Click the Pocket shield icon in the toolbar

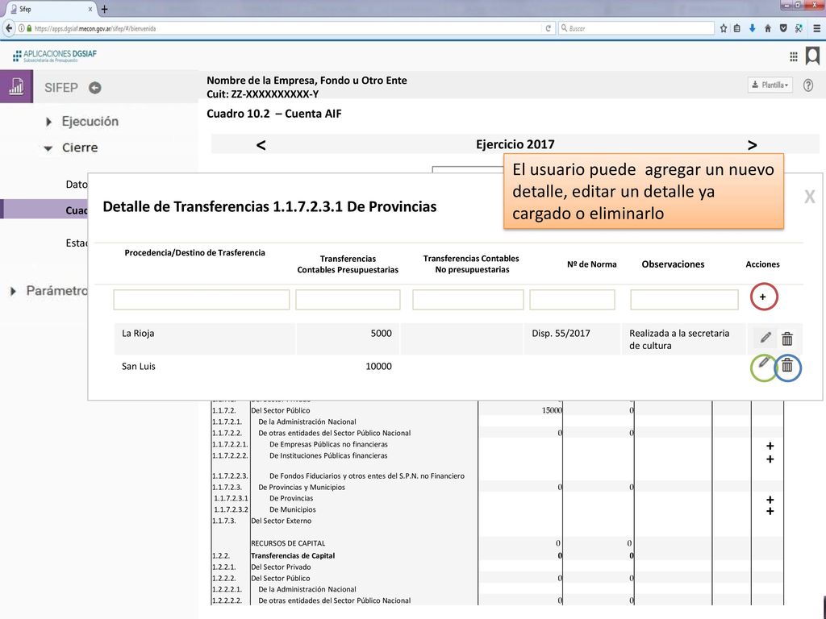point(783,28)
